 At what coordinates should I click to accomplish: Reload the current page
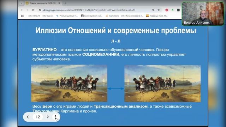click(33, 10)
